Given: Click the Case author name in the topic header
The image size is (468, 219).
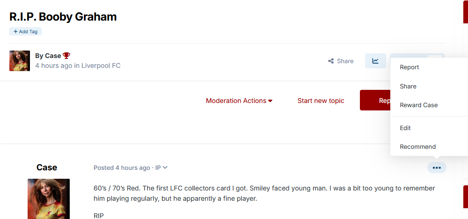Looking at the screenshot, I should (53, 56).
